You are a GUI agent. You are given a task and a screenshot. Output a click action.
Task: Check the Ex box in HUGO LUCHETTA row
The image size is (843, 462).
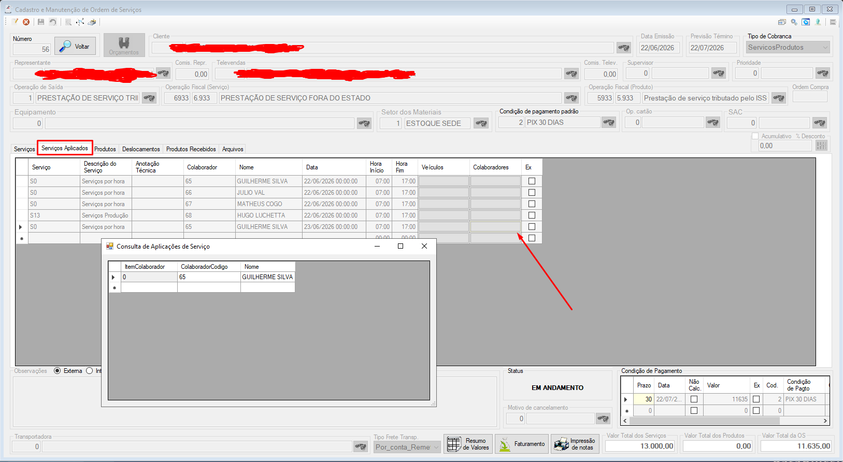point(532,215)
